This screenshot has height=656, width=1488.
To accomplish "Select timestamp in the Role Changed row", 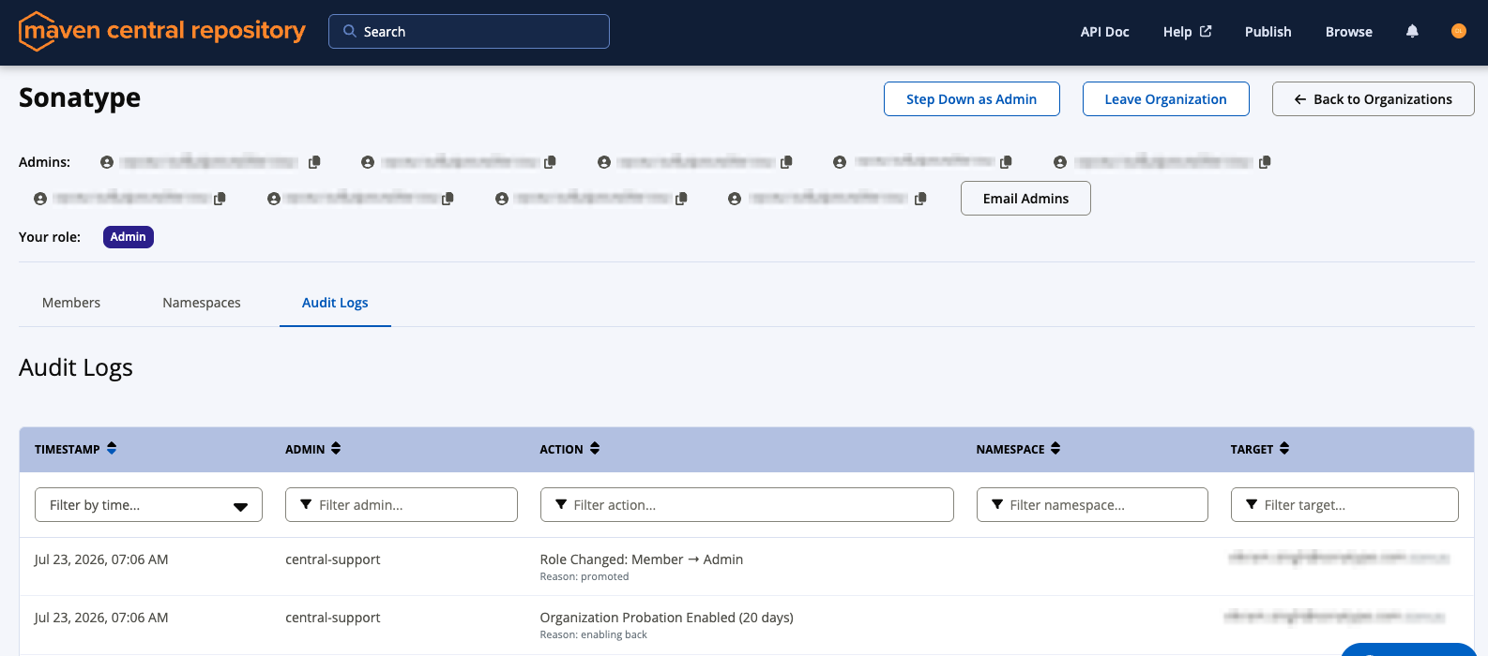I will click(101, 559).
